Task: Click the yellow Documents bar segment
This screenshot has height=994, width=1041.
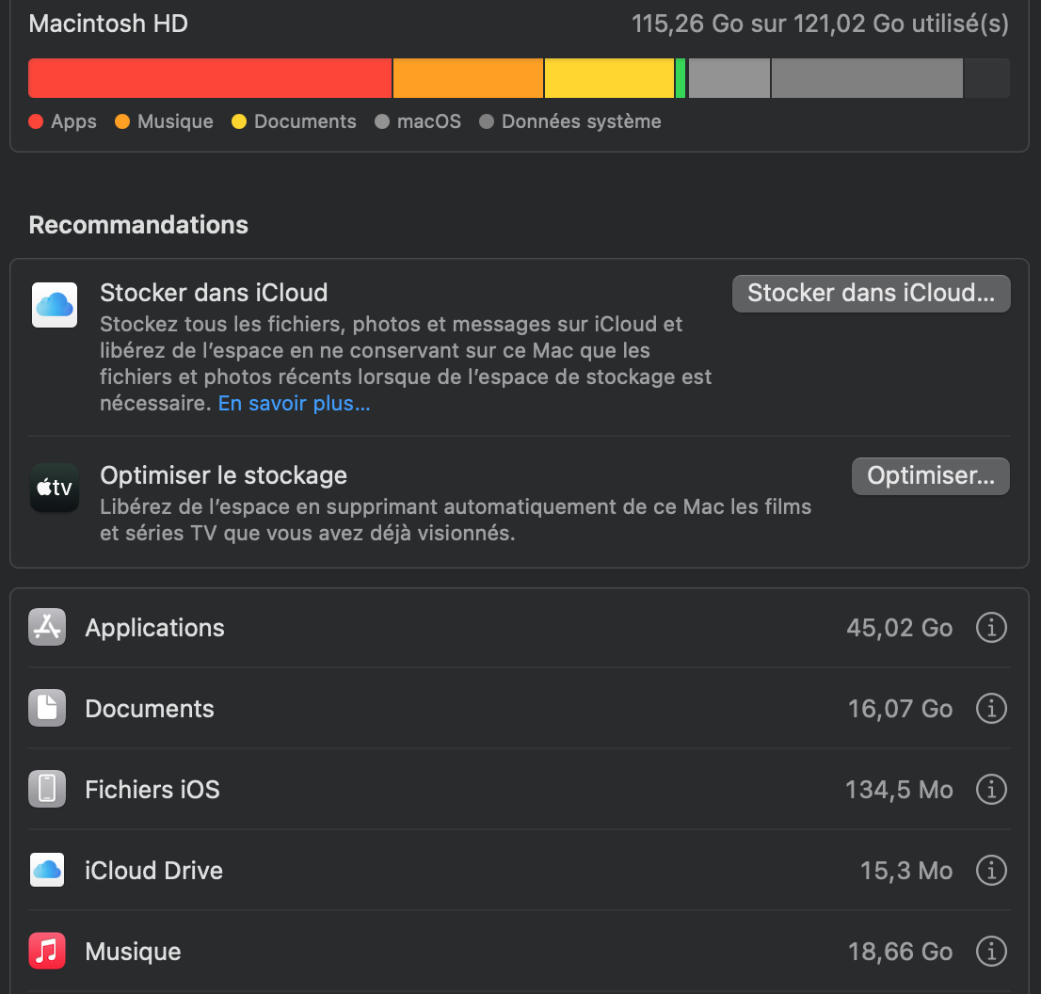Action: click(609, 78)
